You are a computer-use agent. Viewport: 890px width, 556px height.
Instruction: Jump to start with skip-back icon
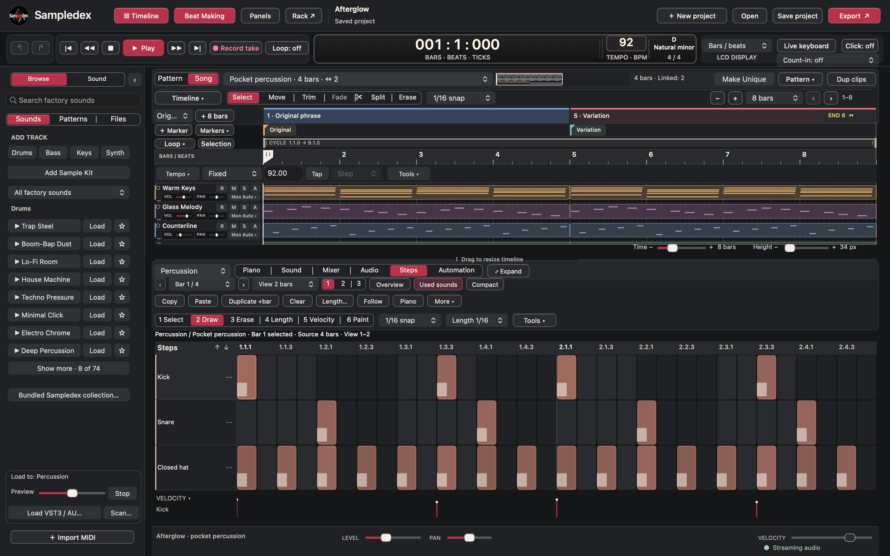point(68,48)
